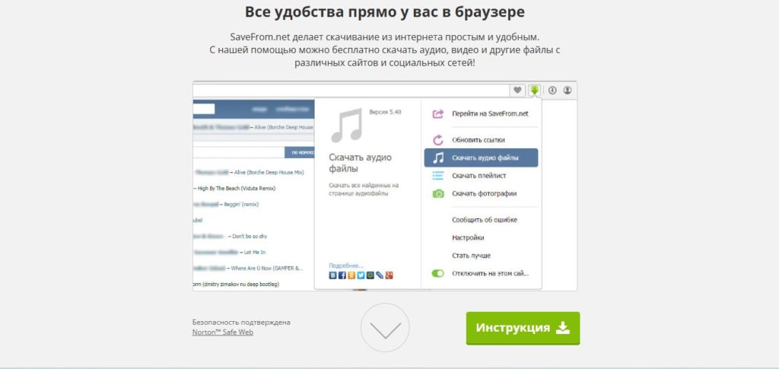
Task: Click the track Where Are Ü Now (GAMPER &...
Action: coord(267,268)
